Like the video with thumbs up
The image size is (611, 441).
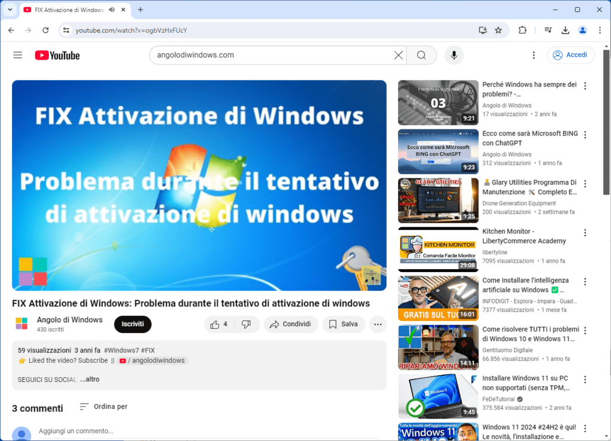point(219,324)
